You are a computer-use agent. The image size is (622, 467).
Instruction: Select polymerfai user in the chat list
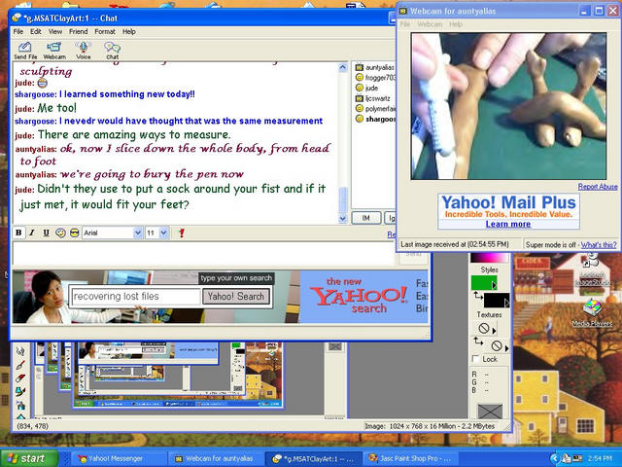coord(374,108)
